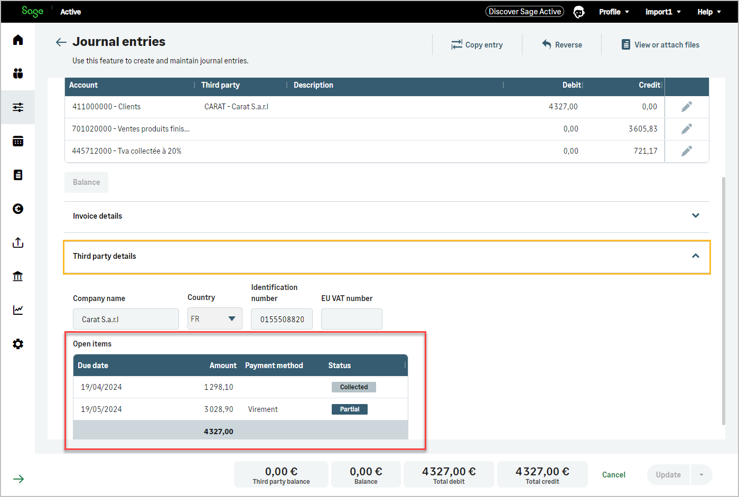The height and width of the screenshot is (497, 739).
Task: Open the settings gear icon in sidebar
Action: click(18, 344)
